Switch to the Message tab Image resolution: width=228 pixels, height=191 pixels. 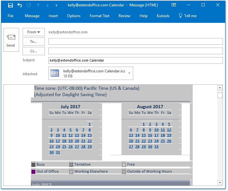(x=32, y=16)
